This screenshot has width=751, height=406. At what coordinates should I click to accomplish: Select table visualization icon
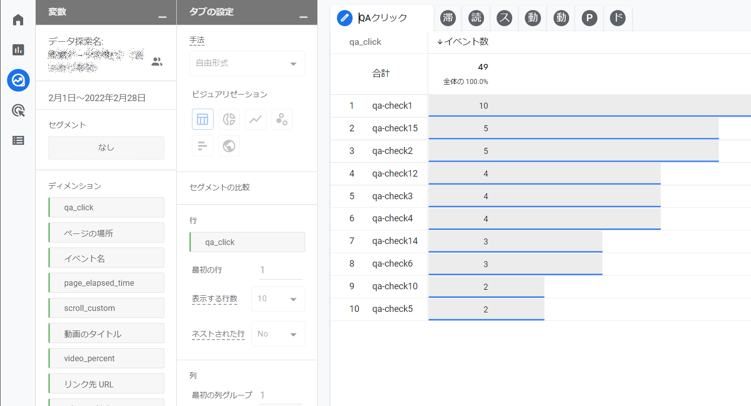click(x=202, y=119)
